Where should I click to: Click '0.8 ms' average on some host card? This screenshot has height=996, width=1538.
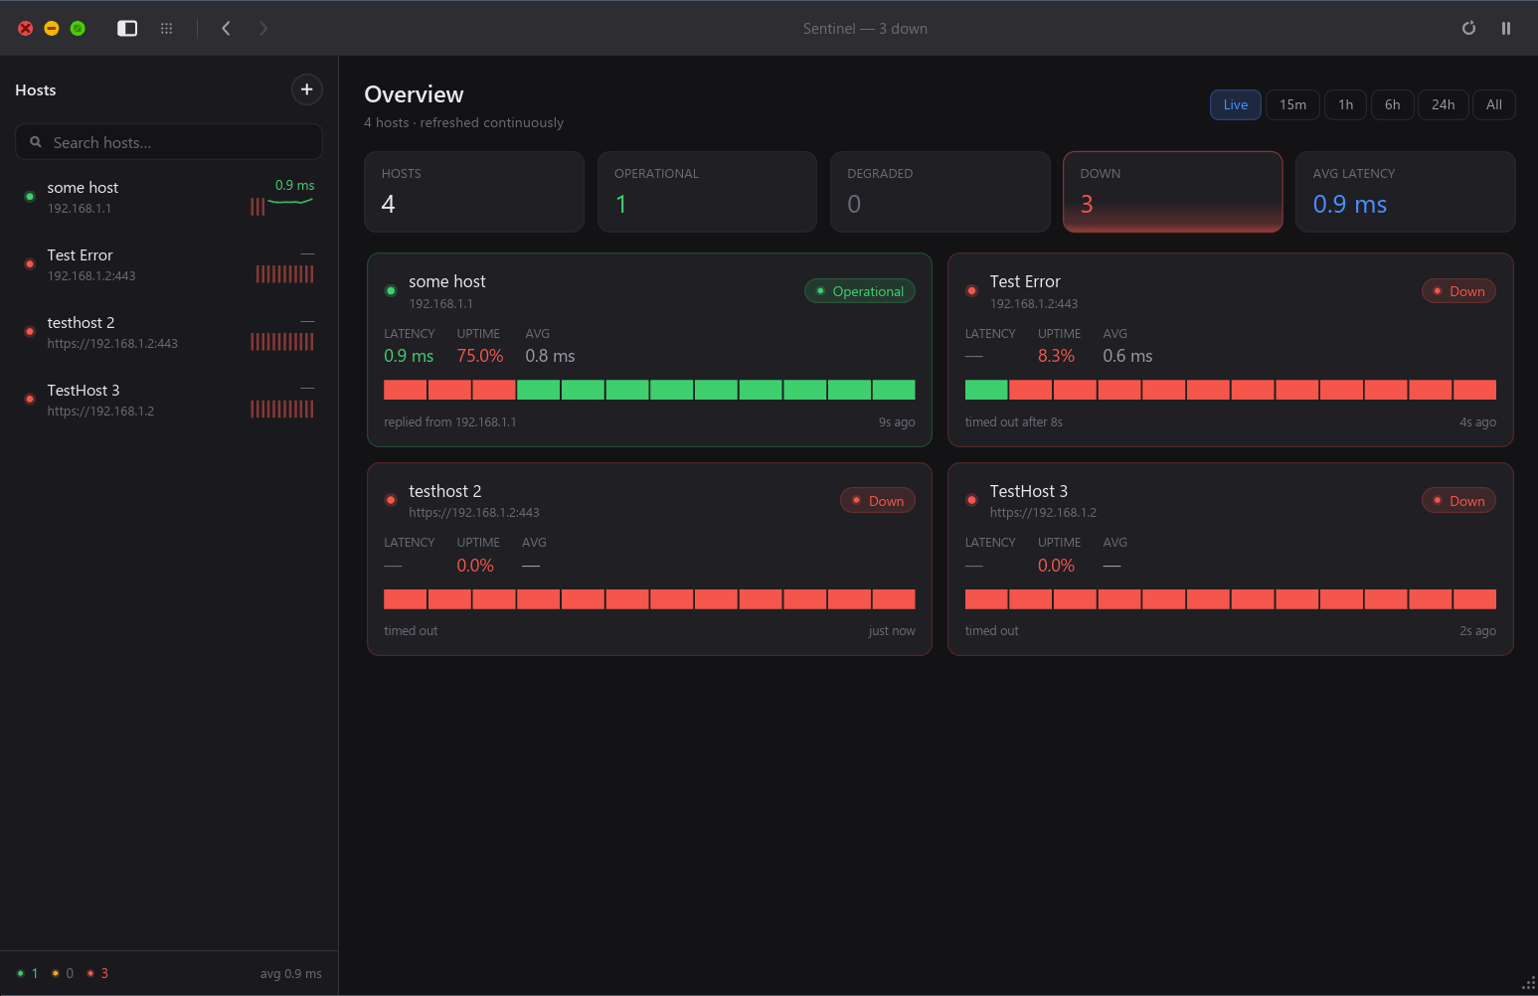(550, 356)
